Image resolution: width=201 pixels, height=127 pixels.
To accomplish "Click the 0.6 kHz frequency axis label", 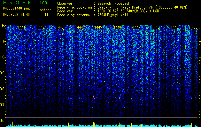I will 3,121.
